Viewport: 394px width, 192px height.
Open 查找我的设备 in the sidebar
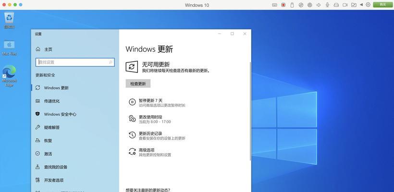75,167
